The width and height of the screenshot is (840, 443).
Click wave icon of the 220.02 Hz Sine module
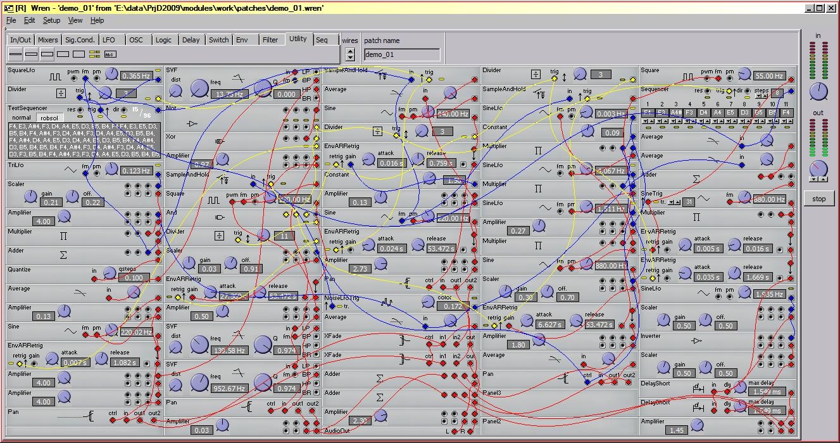(x=70, y=331)
